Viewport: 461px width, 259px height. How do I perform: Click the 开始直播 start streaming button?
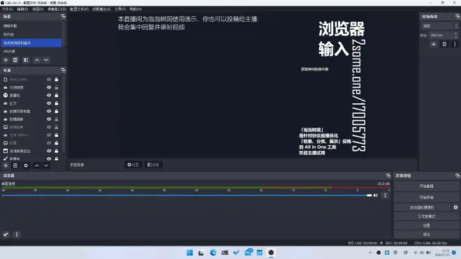[x=426, y=186]
